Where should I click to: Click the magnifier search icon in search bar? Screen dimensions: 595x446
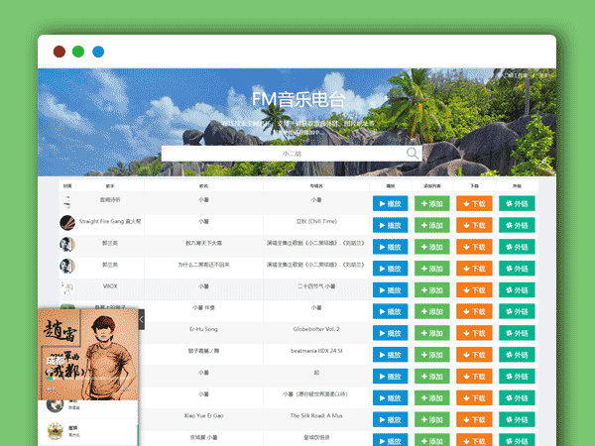click(413, 154)
